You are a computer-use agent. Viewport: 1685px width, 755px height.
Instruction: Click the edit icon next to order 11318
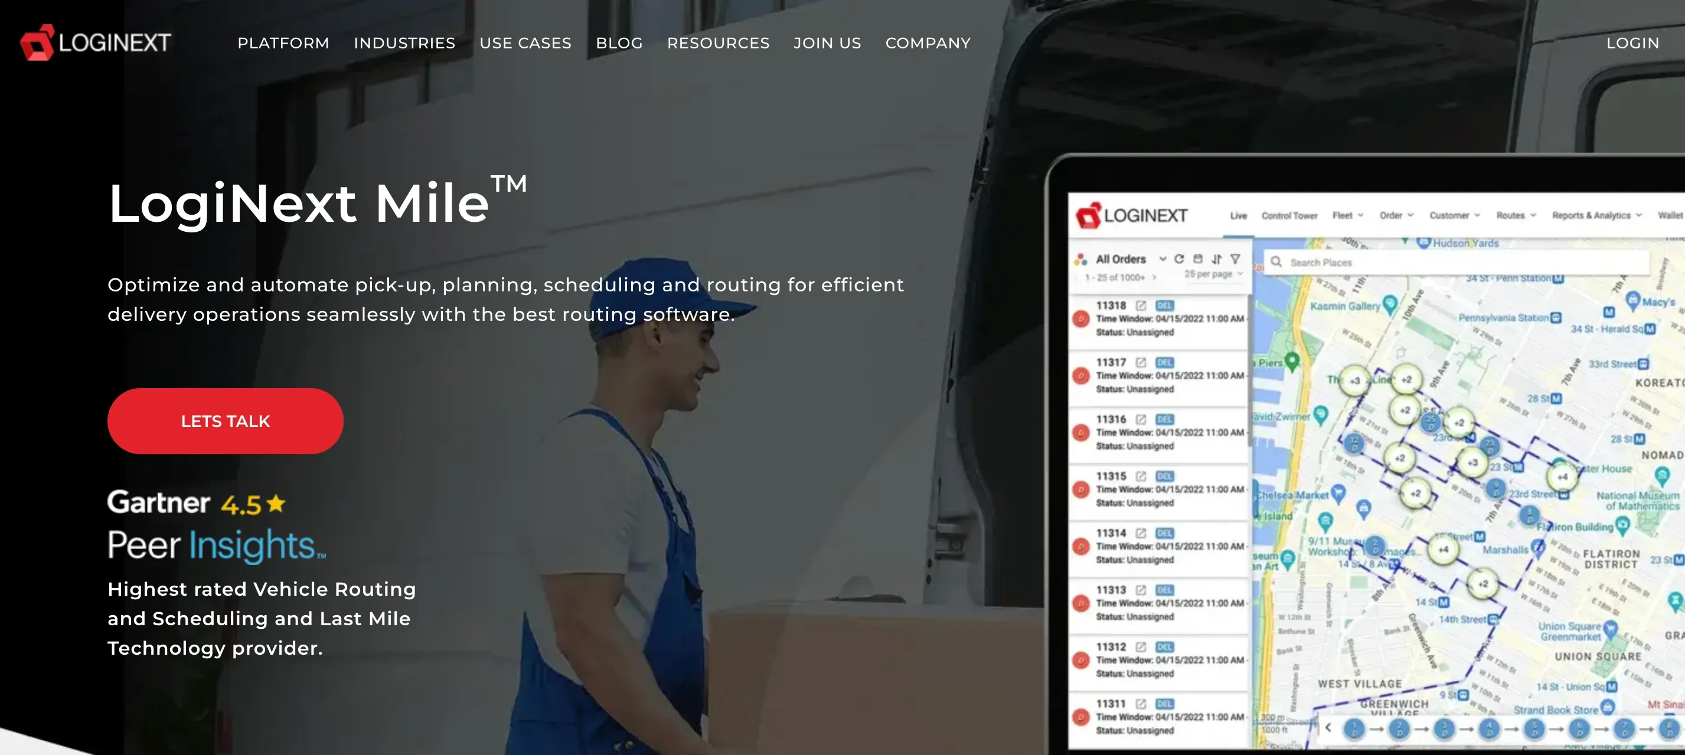tap(1141, 306)
